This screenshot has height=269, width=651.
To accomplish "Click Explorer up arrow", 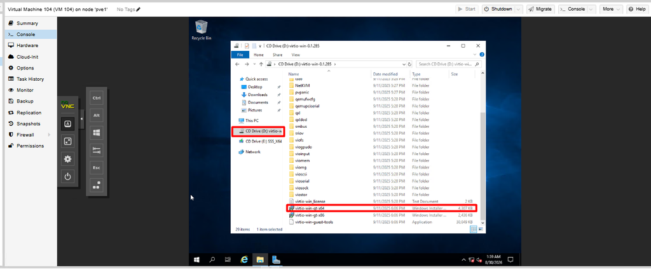I will pyautogui.click(x=261, y=64).
